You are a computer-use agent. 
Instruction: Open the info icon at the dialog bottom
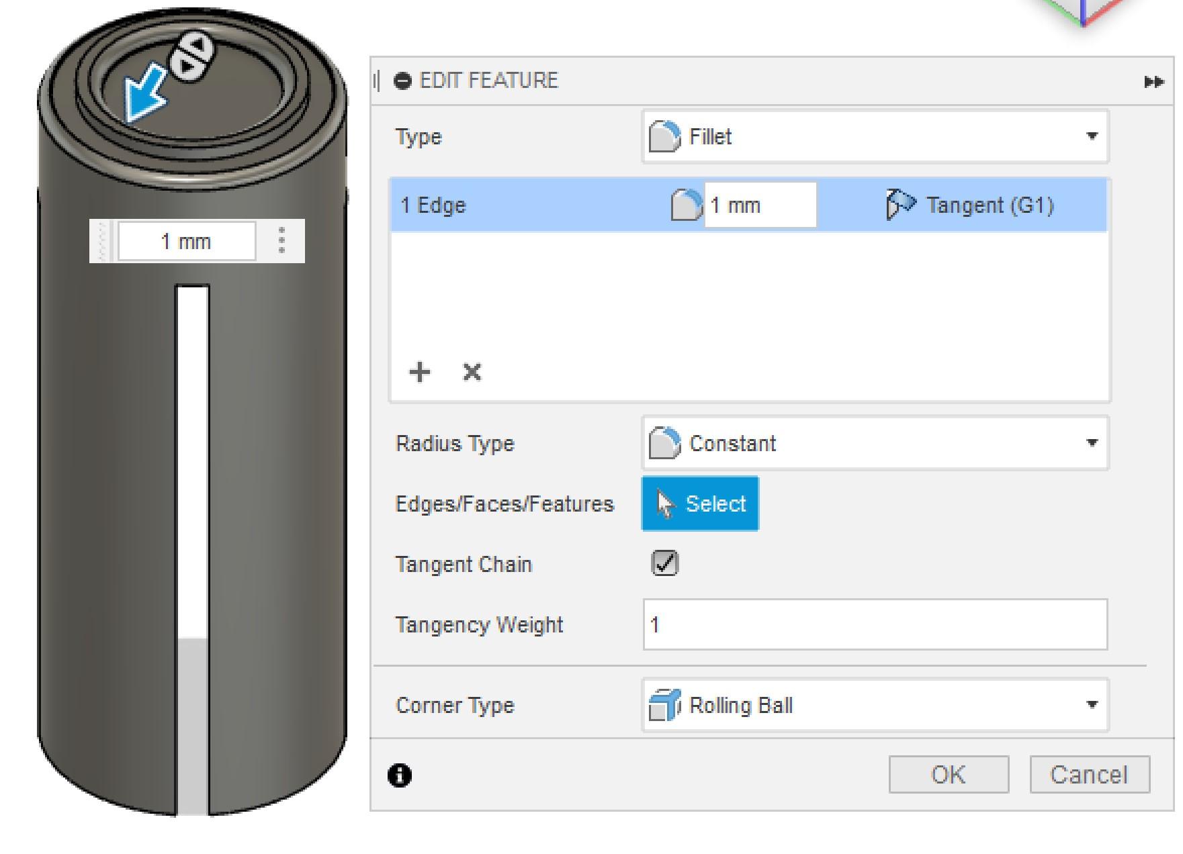(x=400, y=775)
